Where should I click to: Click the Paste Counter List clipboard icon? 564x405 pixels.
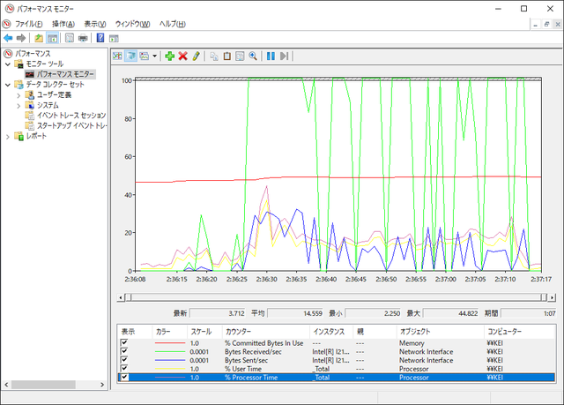(227, 56)
